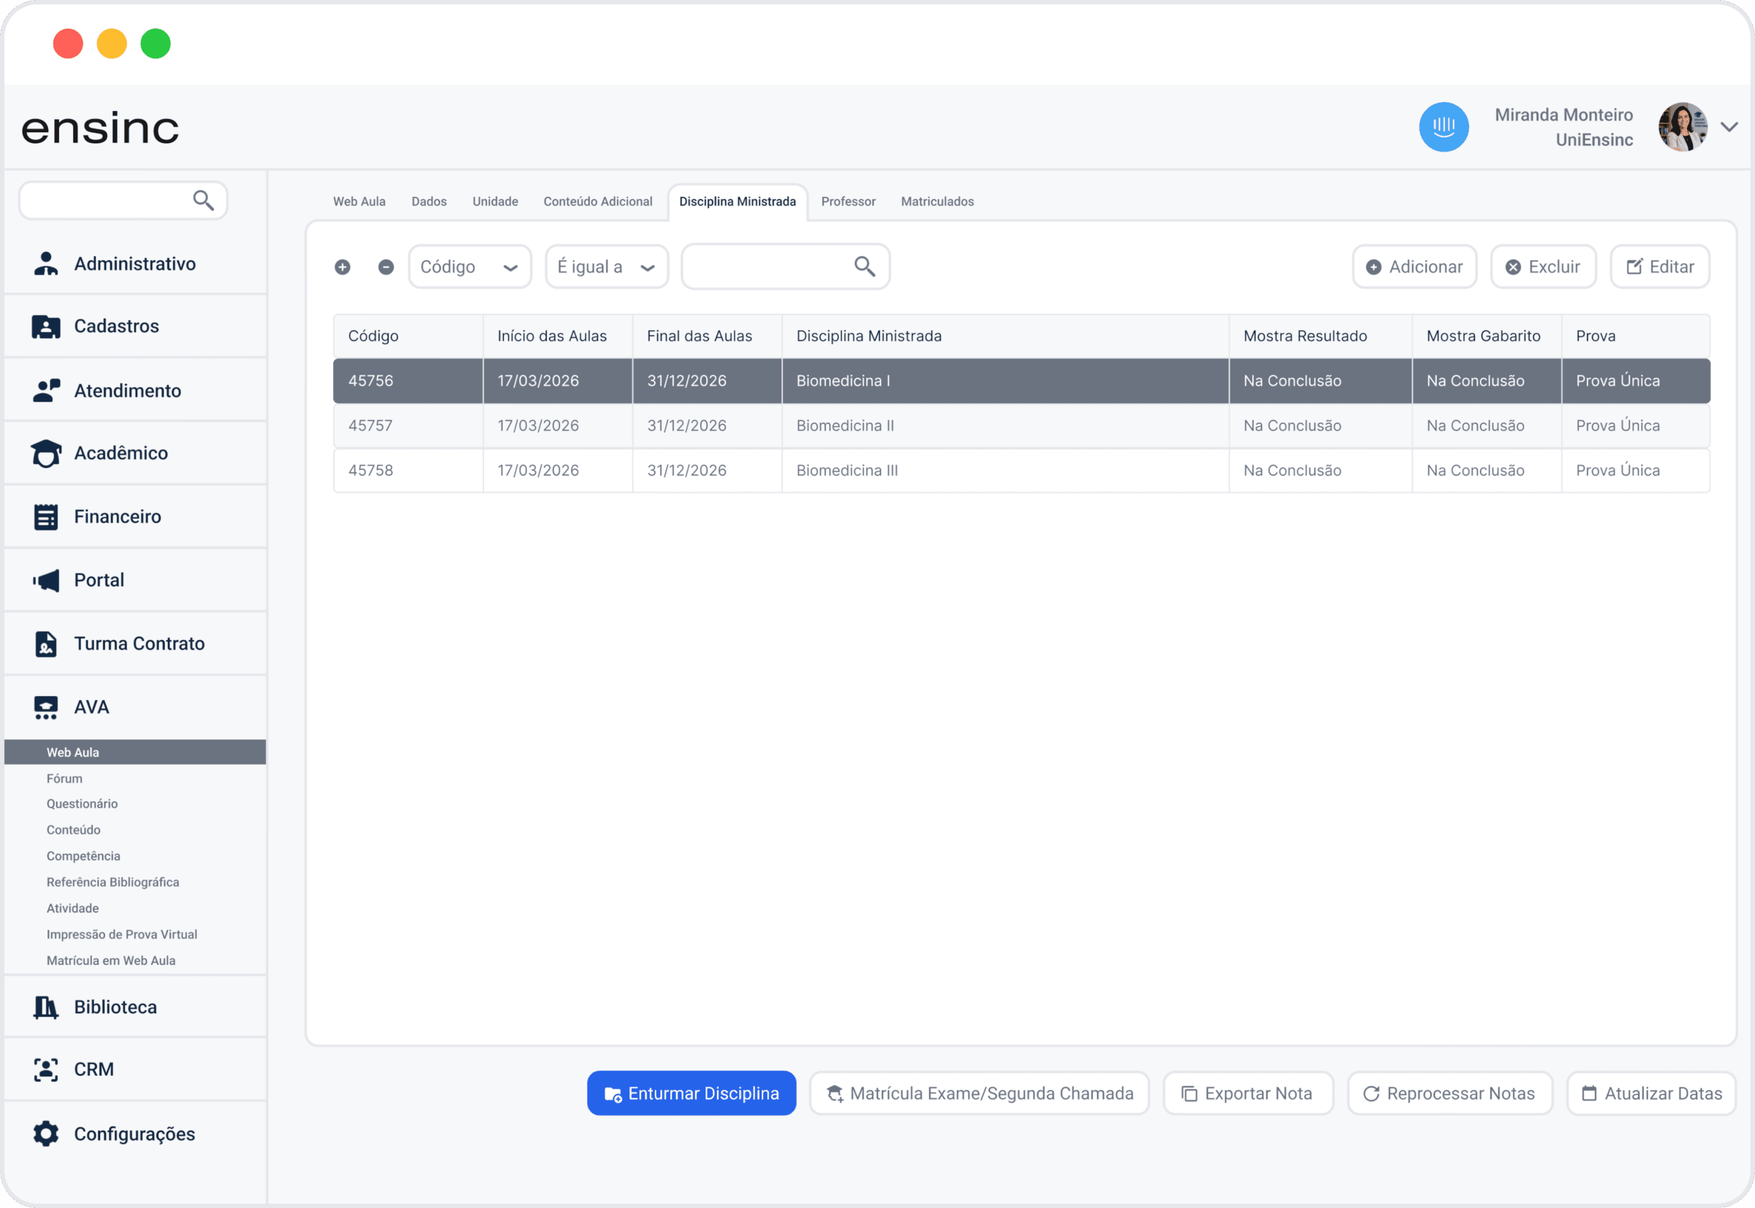Viewport: 1755px width, 1208px height.
Task: Click the Prova column header
Action: (x=1636, y=336)
